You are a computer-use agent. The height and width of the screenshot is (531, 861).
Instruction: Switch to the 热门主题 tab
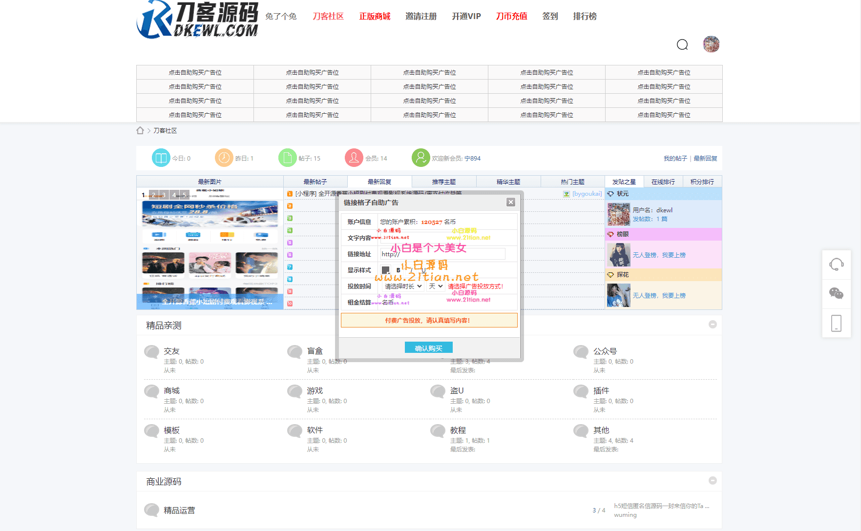[573, 181]
